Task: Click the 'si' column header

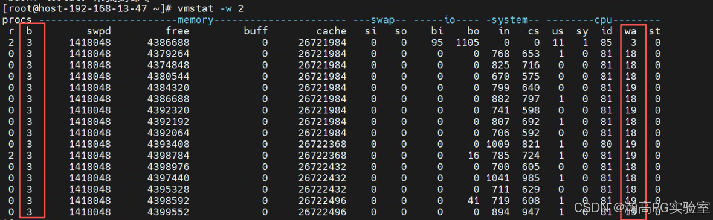Action: click(x=371, y=31)
